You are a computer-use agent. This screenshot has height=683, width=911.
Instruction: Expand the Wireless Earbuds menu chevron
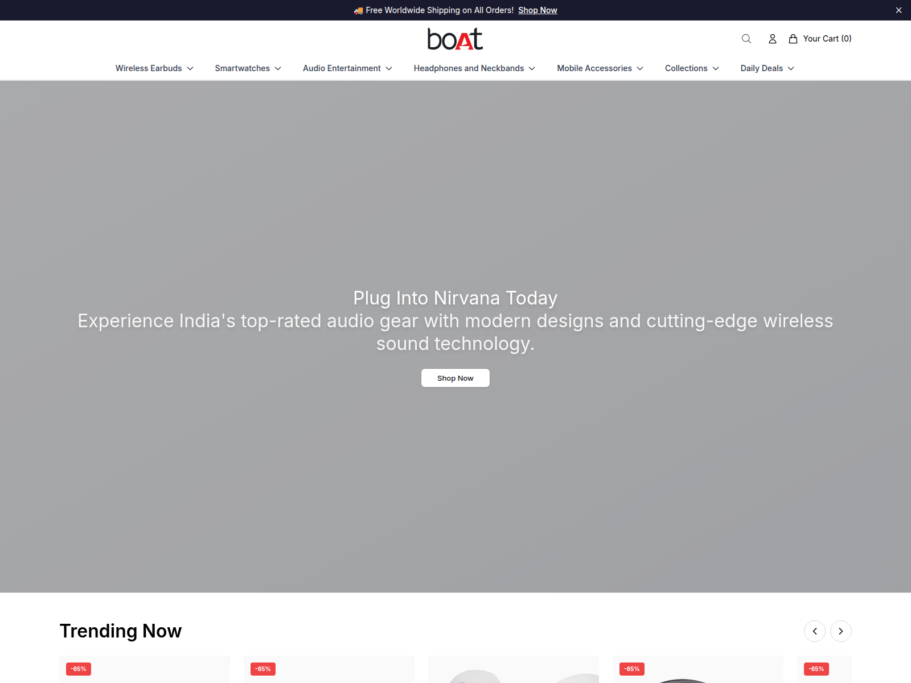point(190,68)
